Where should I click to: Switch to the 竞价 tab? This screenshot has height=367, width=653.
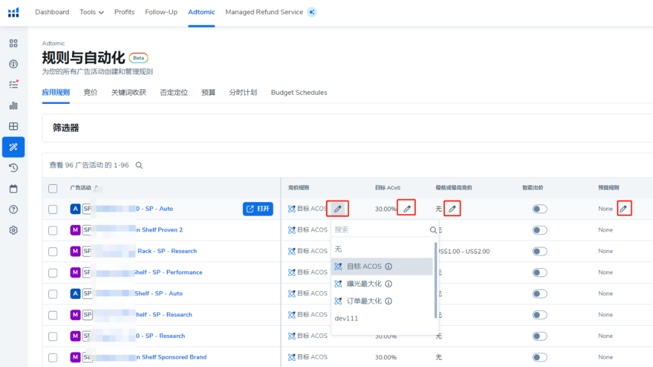pyautogui.click(x=90, y=92)
